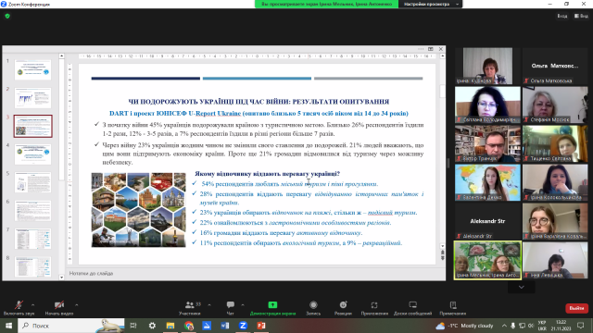Click heading Якому відпочинку віддають перевагу українці?
This screenshot has width=593, height=333.
pos(268,174)
